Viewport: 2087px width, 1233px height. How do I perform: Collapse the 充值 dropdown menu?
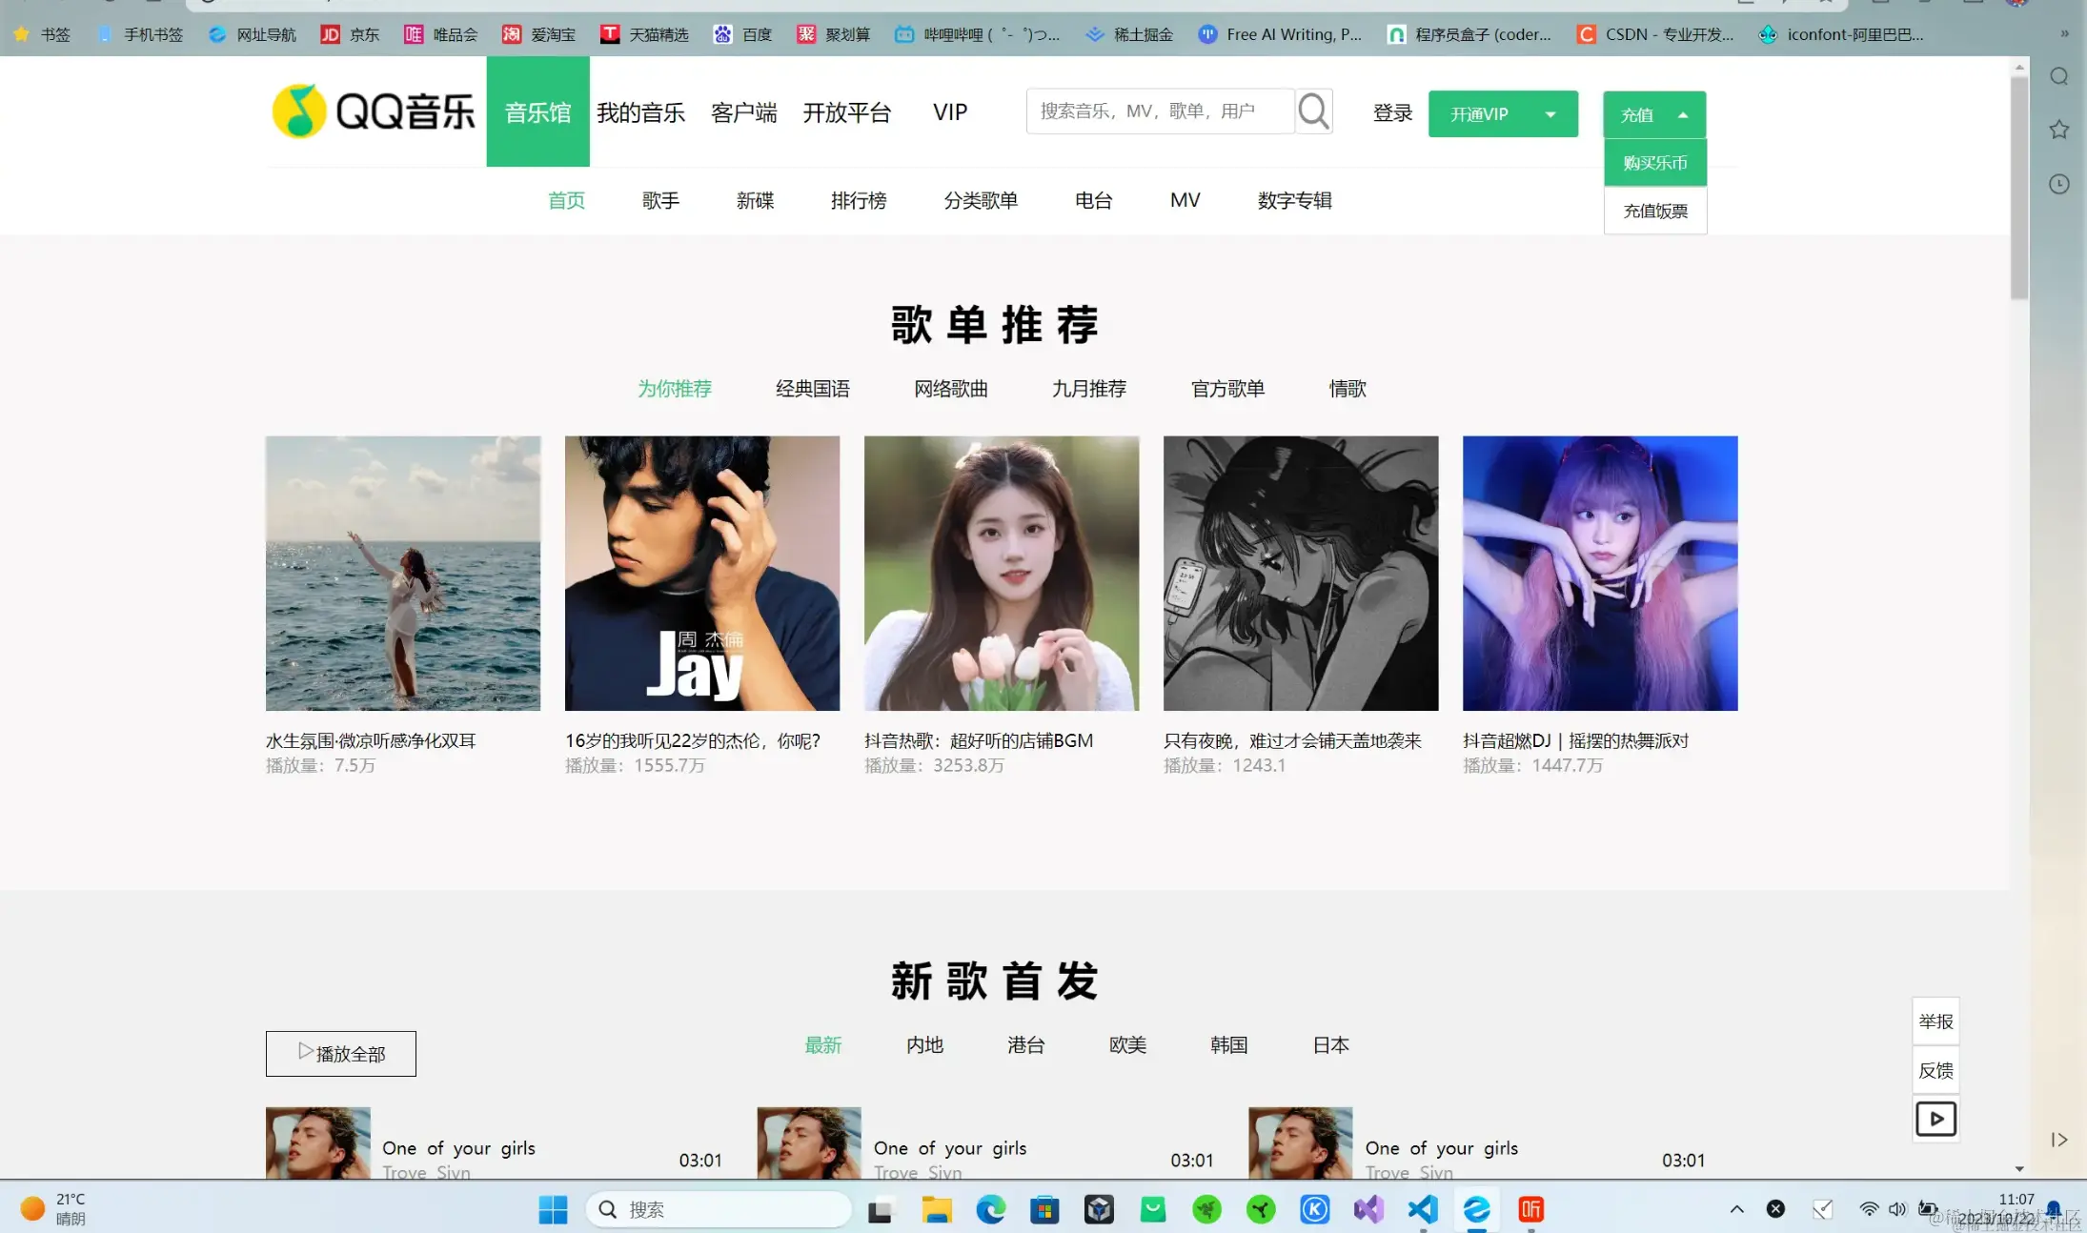point(1683,115)
